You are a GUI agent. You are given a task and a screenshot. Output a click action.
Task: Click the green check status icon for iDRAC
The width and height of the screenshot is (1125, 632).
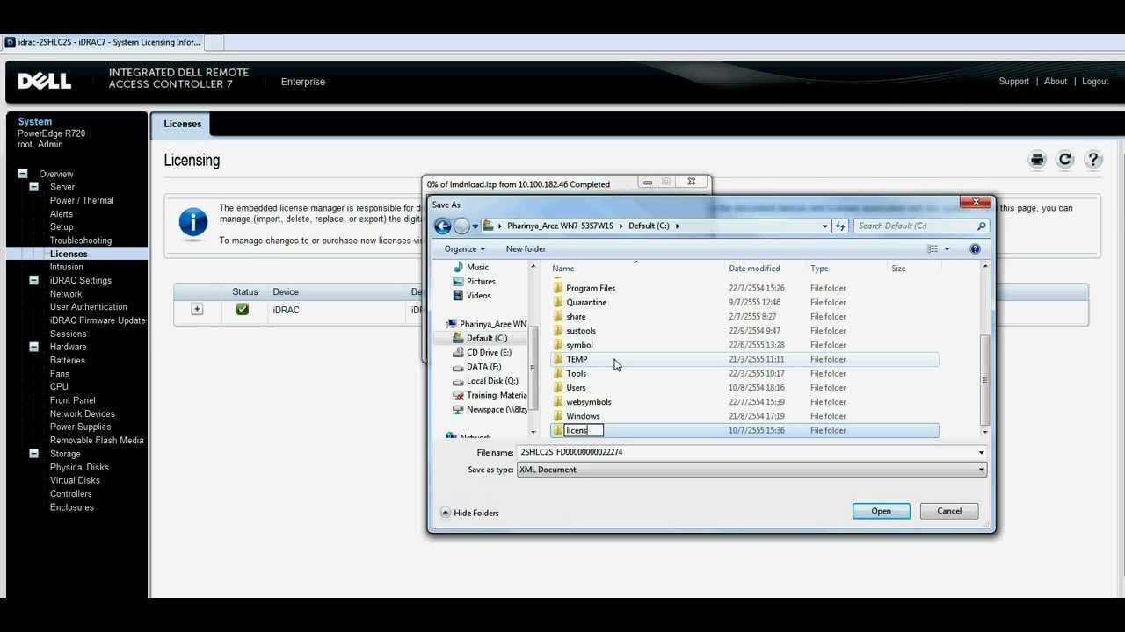[243, 310]
